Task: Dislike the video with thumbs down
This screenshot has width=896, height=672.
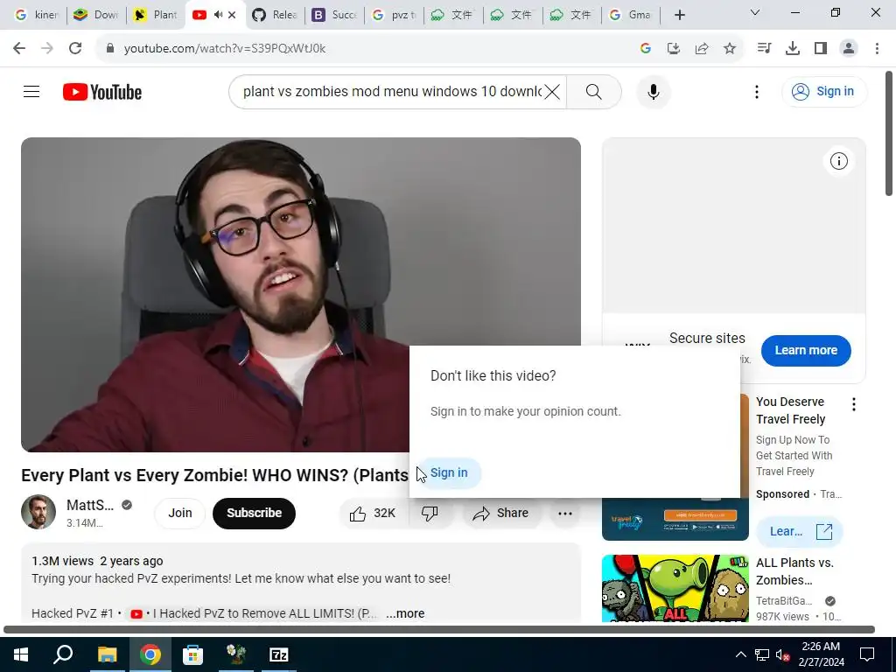Action: tap(430, 513)
